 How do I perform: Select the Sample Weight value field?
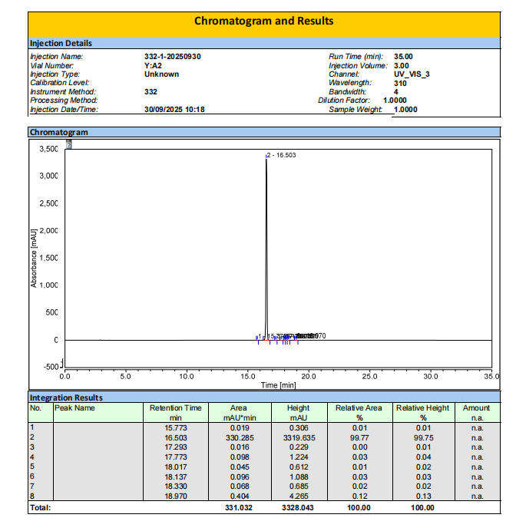(405, 110)
